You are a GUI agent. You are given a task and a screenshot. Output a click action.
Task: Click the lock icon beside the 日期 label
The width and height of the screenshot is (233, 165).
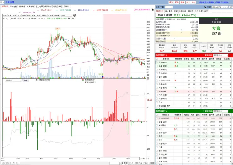205,7
